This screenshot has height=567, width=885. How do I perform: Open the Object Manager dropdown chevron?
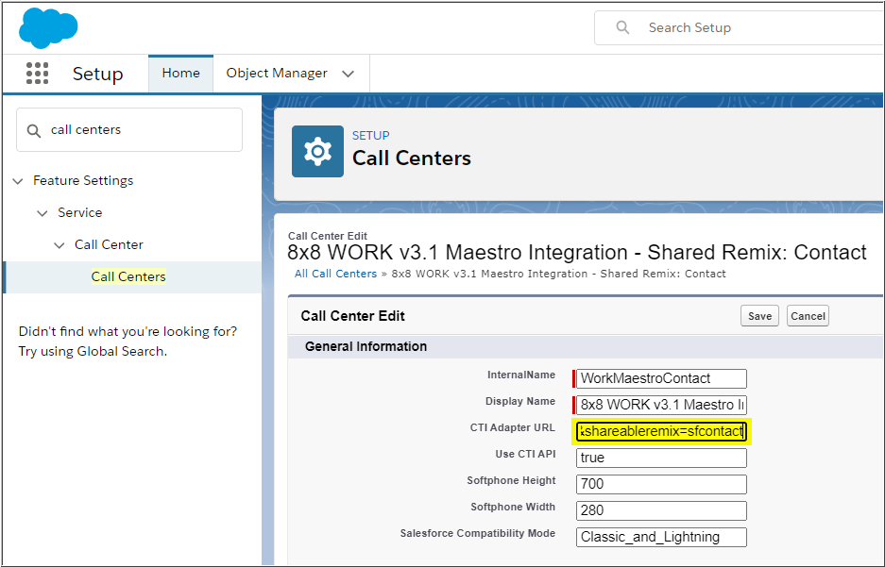[349, 74]
